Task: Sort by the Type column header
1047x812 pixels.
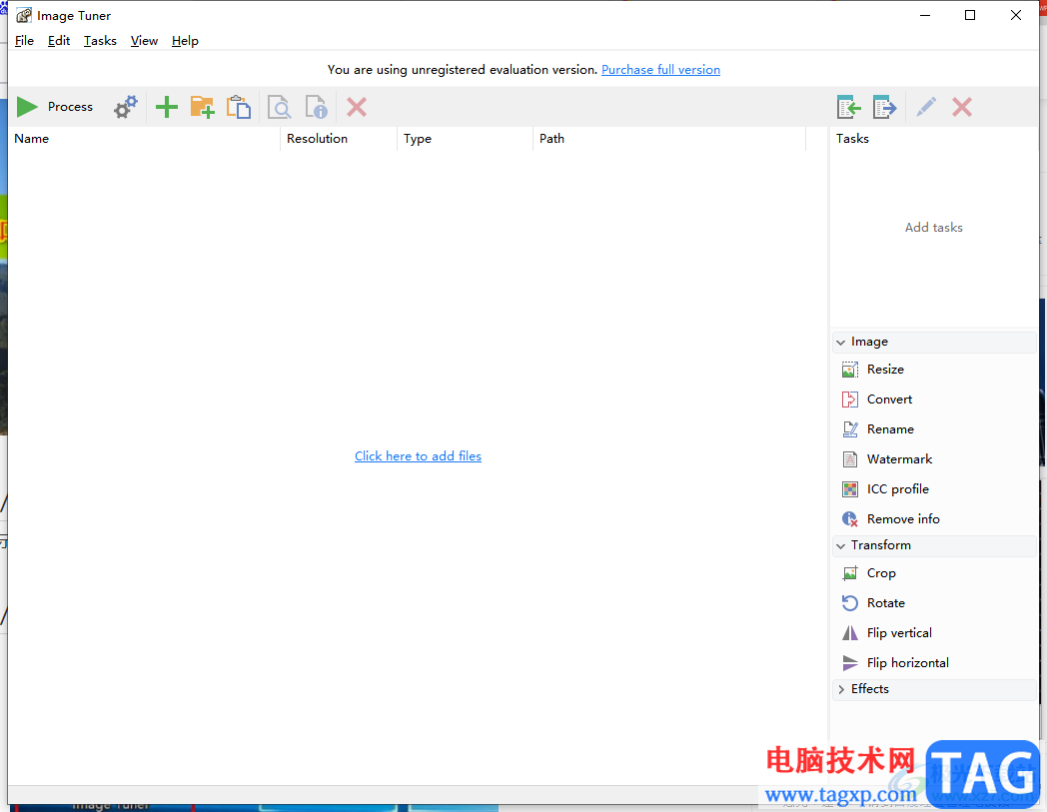Action: pyautogui.click(x=465, y=139)
